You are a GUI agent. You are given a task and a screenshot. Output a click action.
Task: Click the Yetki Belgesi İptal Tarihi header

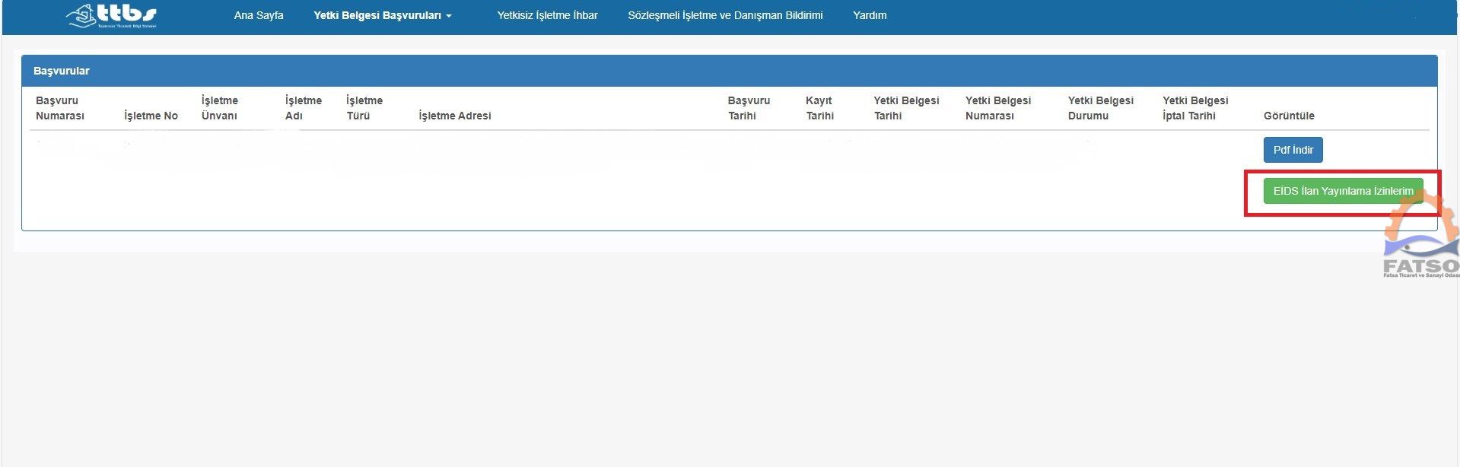coord(1195,108)
